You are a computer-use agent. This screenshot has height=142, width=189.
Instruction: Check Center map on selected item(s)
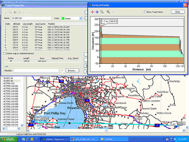pos(5,53)
